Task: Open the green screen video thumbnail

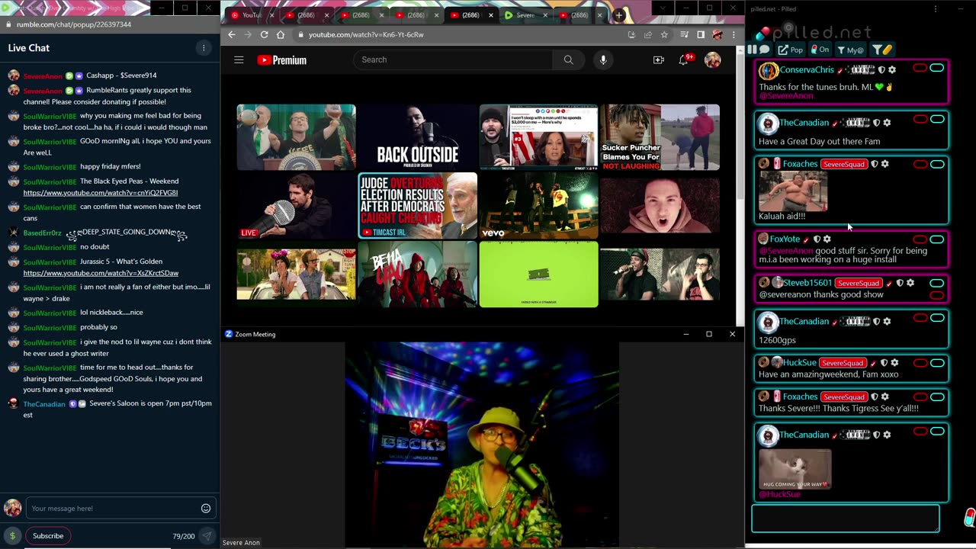Action: tap(539, 274)
